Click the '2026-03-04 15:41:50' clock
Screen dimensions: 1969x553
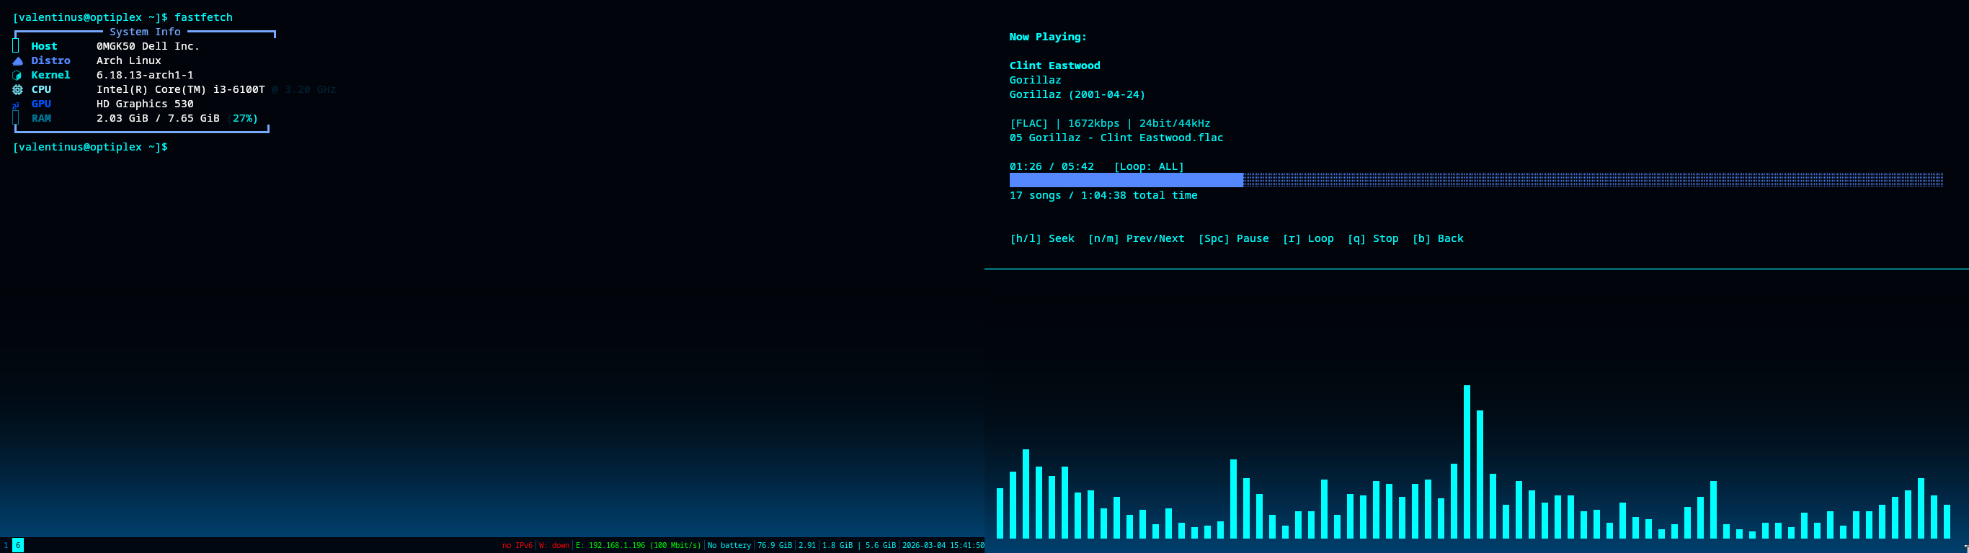pyautogui.click(x=943, y=546)
